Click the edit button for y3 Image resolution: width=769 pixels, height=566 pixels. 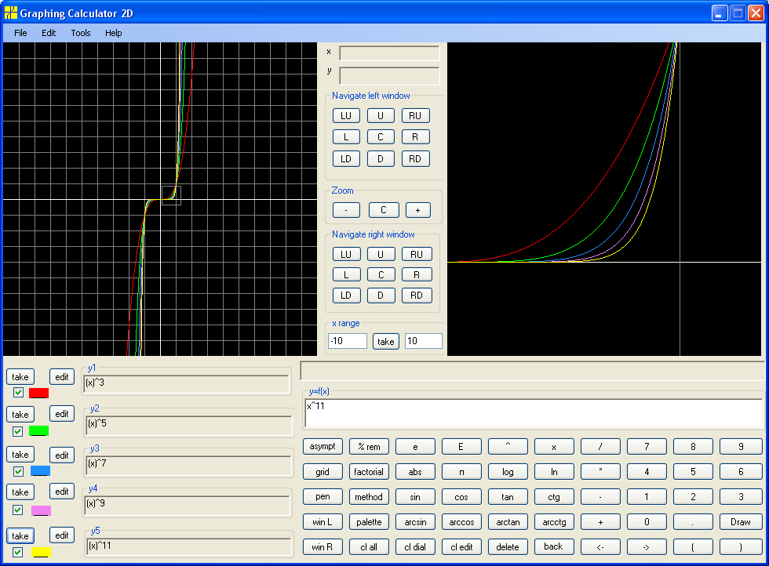pyautogui.click(x=62, y=455)
